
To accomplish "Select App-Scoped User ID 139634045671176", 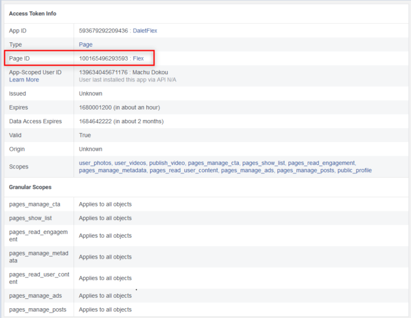I will (x=104, y=72).
